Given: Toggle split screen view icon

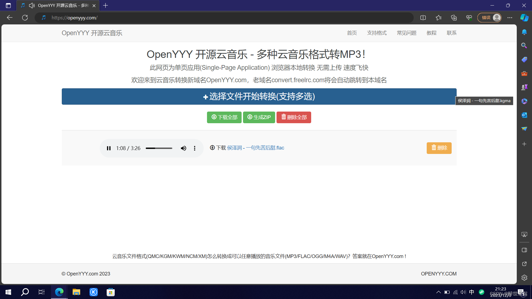Looking at the screenshot, I should tap(423, 18).
